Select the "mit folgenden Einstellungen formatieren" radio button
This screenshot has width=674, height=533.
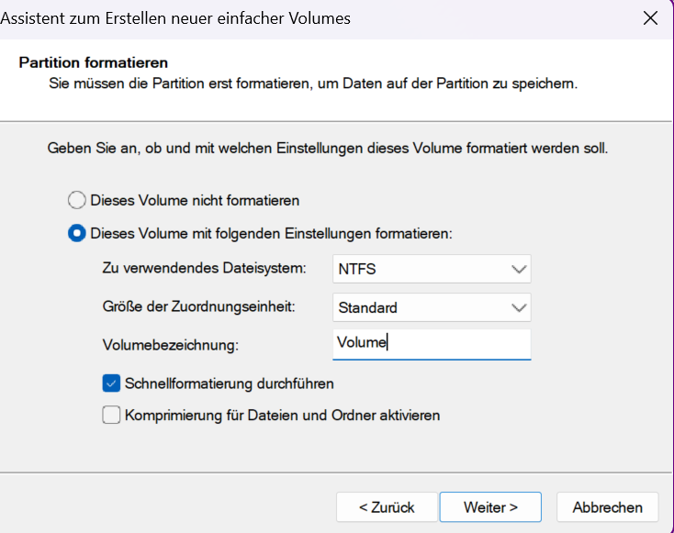[77, 233]
